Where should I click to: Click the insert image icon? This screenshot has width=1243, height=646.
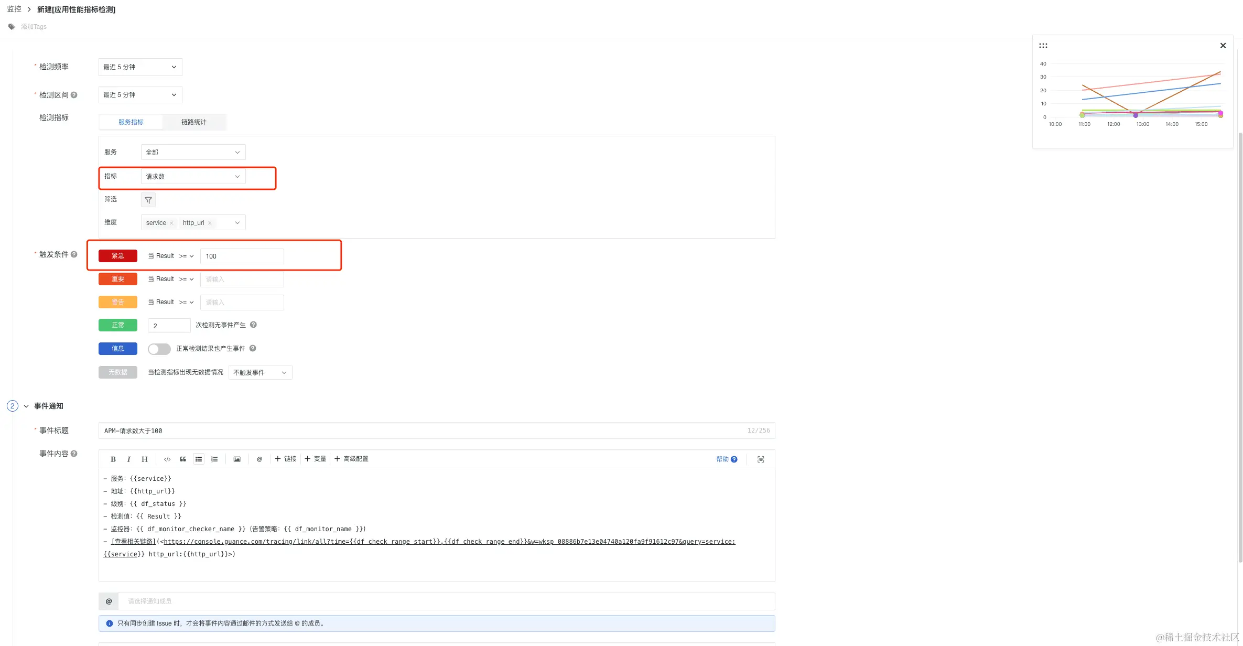(x=237, y=459)
